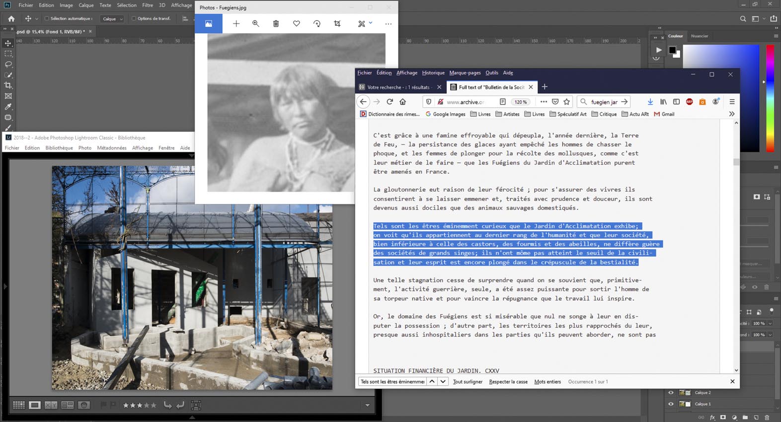Toggle Options de transf. checkbox

coord(134,19)
